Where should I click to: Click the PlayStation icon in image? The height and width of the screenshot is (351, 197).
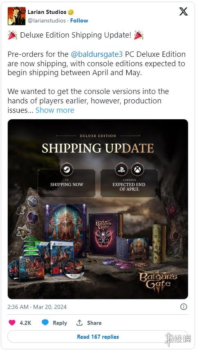[x=121, y=169]
